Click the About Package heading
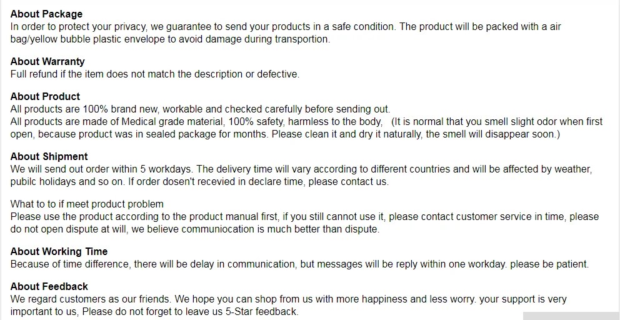The image size is (620, 320). pos(46,14)
